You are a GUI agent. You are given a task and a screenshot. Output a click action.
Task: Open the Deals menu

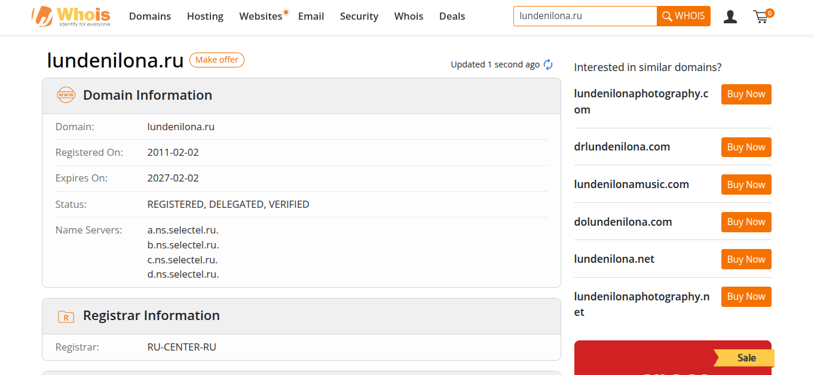pyautogui.click(x=452, y=16)
